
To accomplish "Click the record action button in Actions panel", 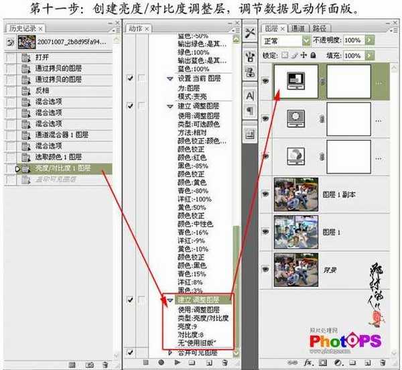I will click(x=160, y=363).
